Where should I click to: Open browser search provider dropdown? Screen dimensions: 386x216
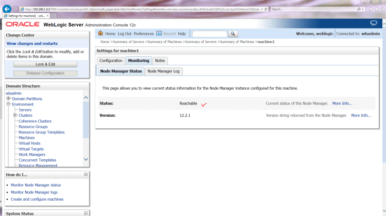362,9
